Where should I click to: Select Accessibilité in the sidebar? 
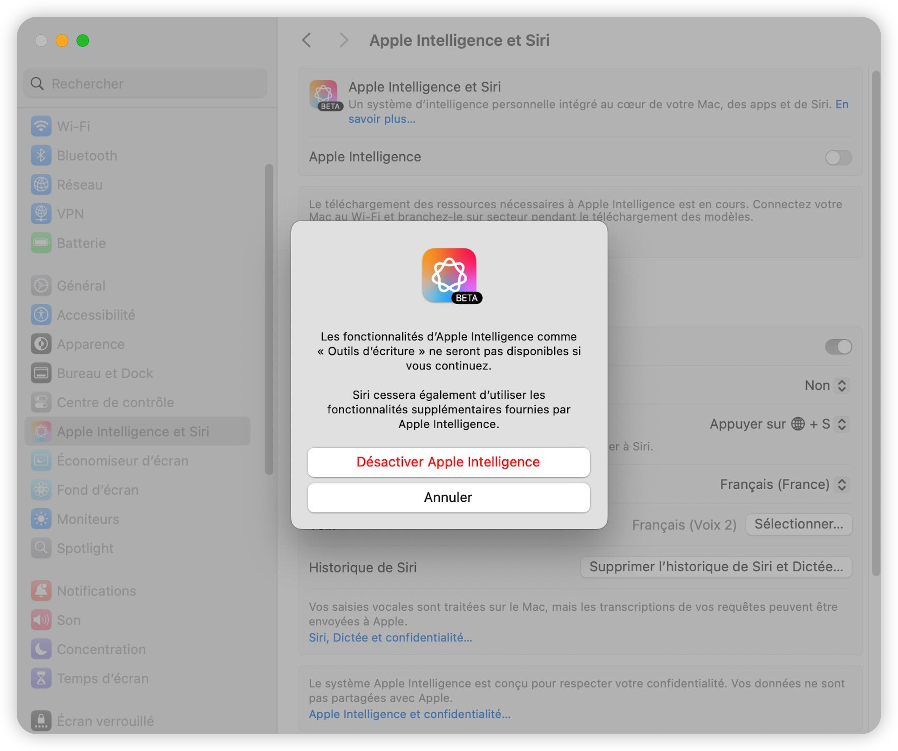pyautogui.click(x=138, y=315)
